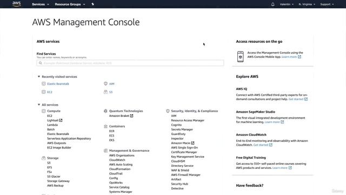Click the external link icon beside Lightsail

pyautogui.click(x=61, y=120)
